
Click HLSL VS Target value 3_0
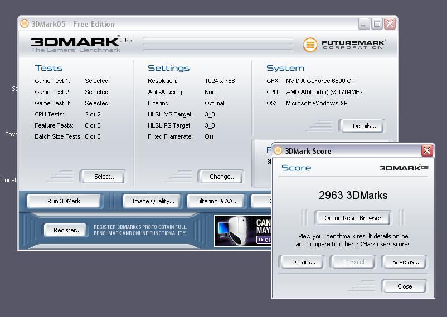pyautogui.click(x=210, y=114)
